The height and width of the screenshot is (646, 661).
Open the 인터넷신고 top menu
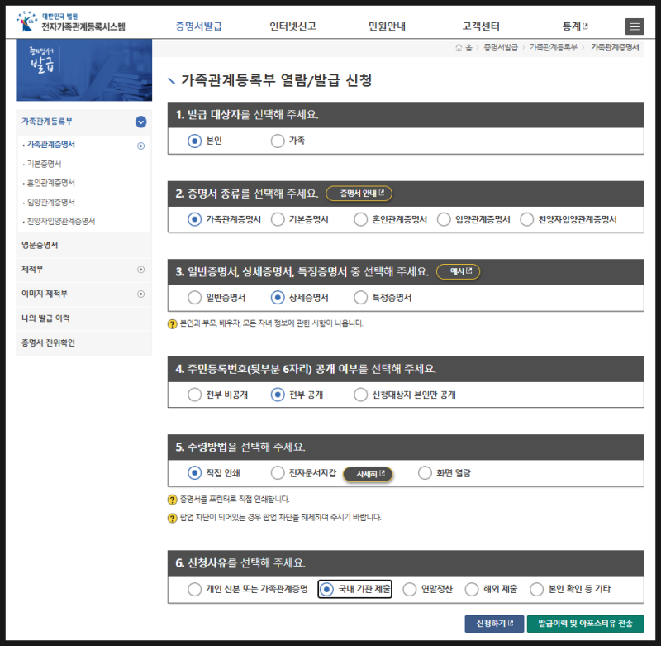(293, 26)
